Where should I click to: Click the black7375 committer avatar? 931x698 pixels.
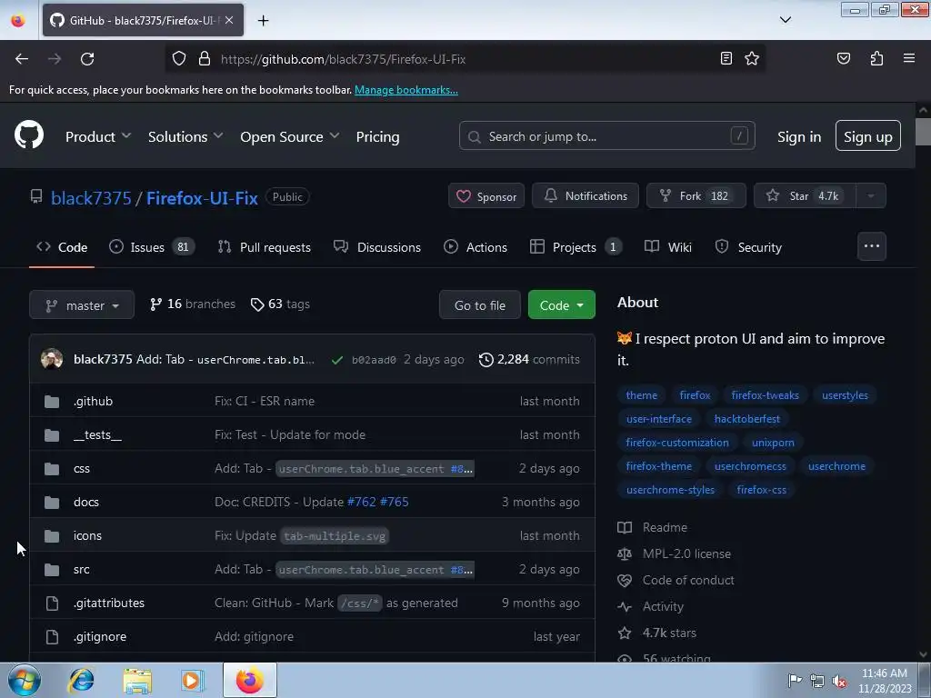point(52,359)
